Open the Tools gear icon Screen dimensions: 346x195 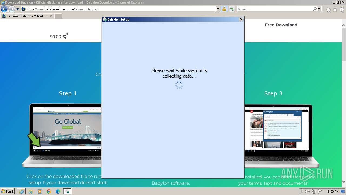coord(342,9)
